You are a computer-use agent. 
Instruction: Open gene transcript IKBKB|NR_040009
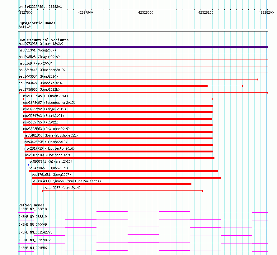pyautogui.click(x=33, y=224)
